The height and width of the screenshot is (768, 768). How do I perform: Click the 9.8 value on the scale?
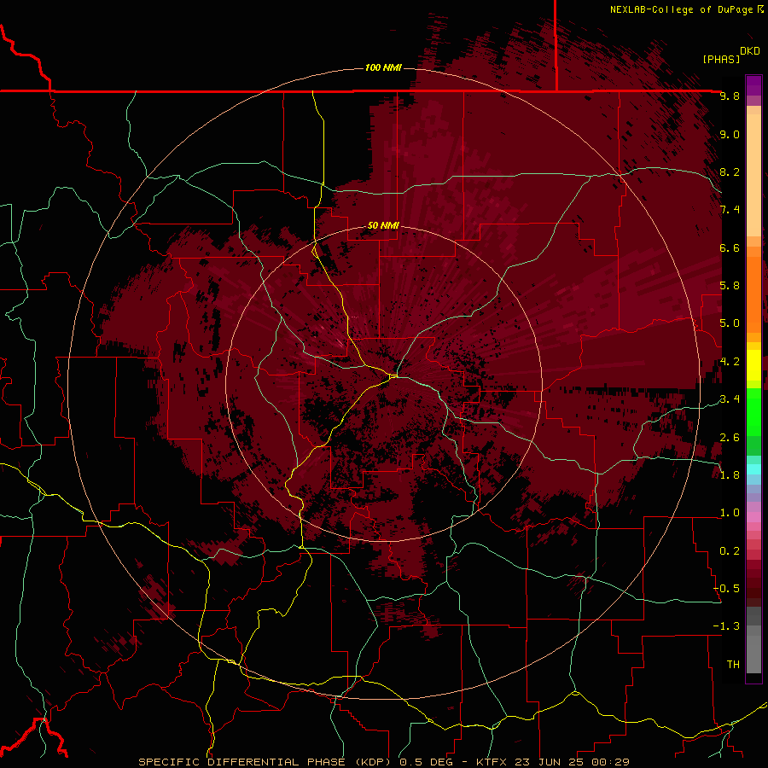(x=730, y=96)
